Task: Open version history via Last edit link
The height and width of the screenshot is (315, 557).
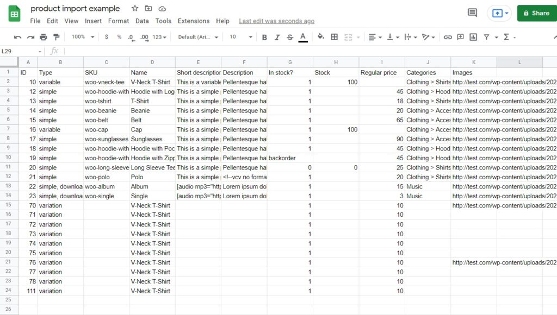Action: pyautogui.click(x=276, y=21)
